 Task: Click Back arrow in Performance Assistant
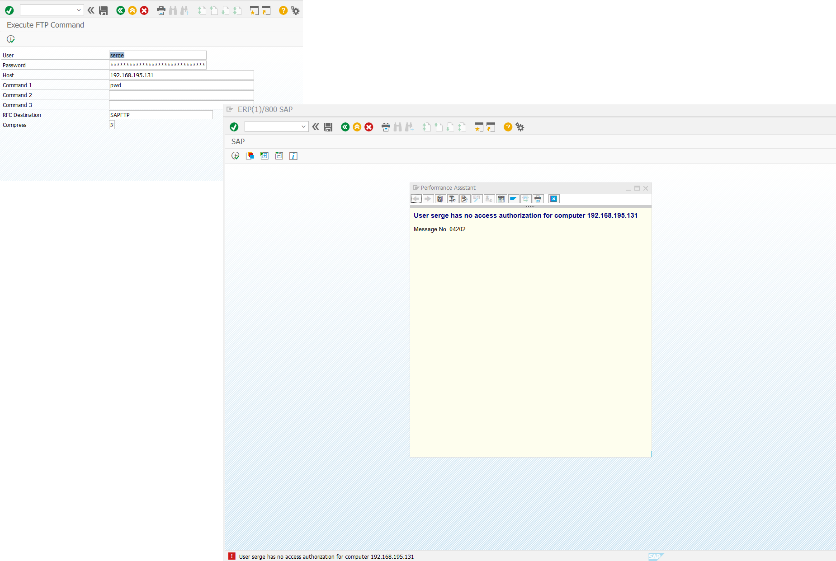[x=416, y=199]
